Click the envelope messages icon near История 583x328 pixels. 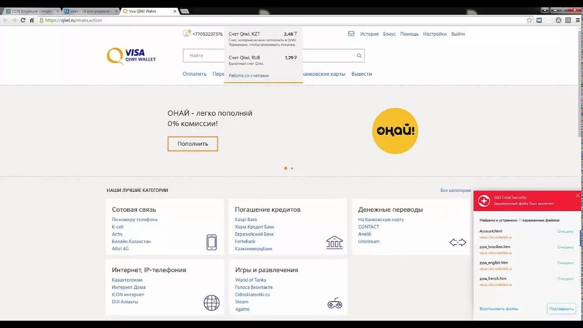pos(351,34)
